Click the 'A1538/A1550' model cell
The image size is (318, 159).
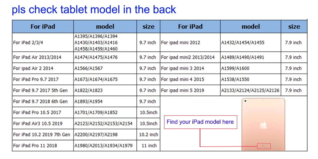pos(251,79)
